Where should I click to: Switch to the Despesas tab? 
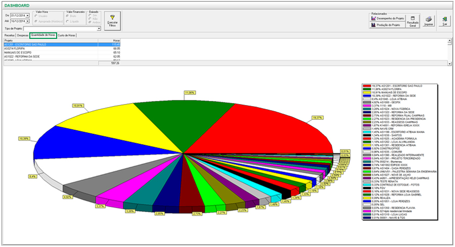(x=23, y=35)
